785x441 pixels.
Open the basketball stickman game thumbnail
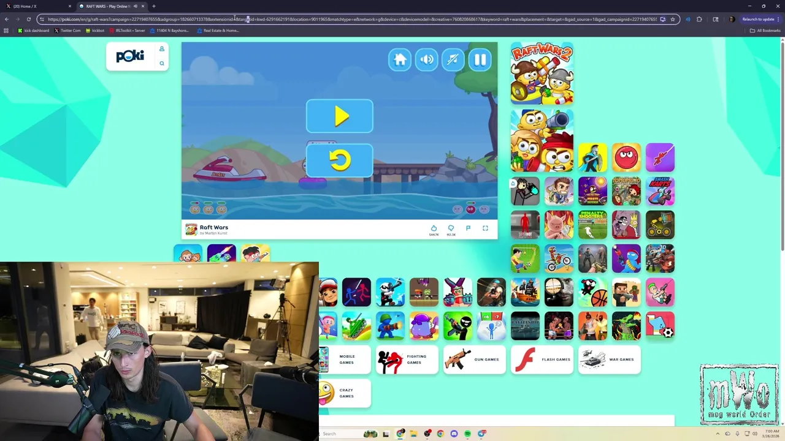(x=592, y=292)
